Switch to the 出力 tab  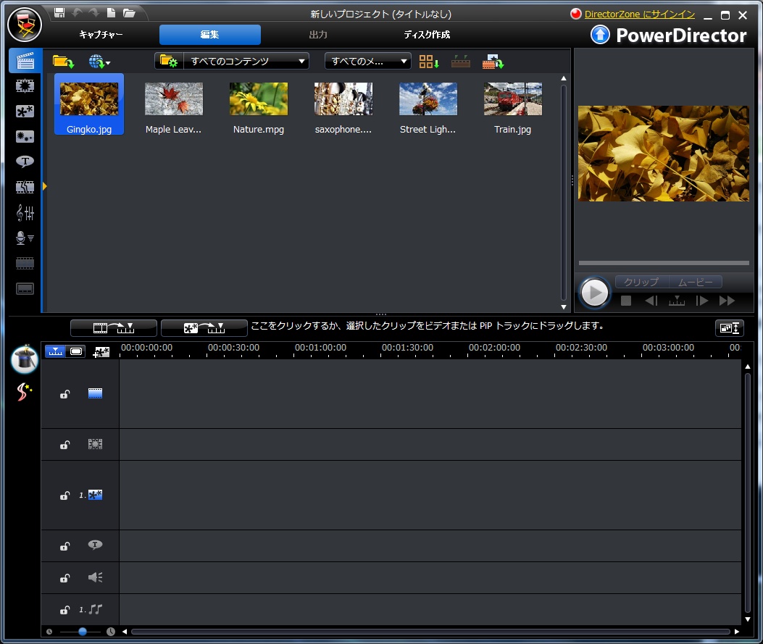point(318,35)
